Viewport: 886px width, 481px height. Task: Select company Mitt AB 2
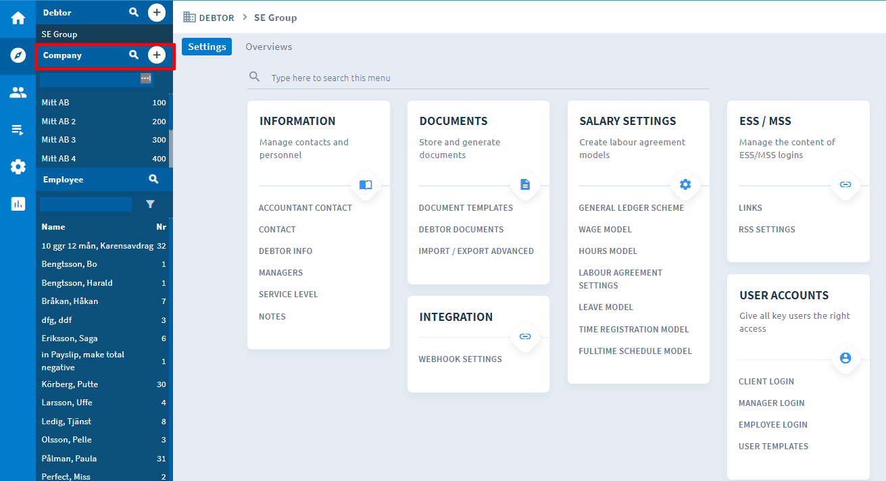click(x=103, y=122)
